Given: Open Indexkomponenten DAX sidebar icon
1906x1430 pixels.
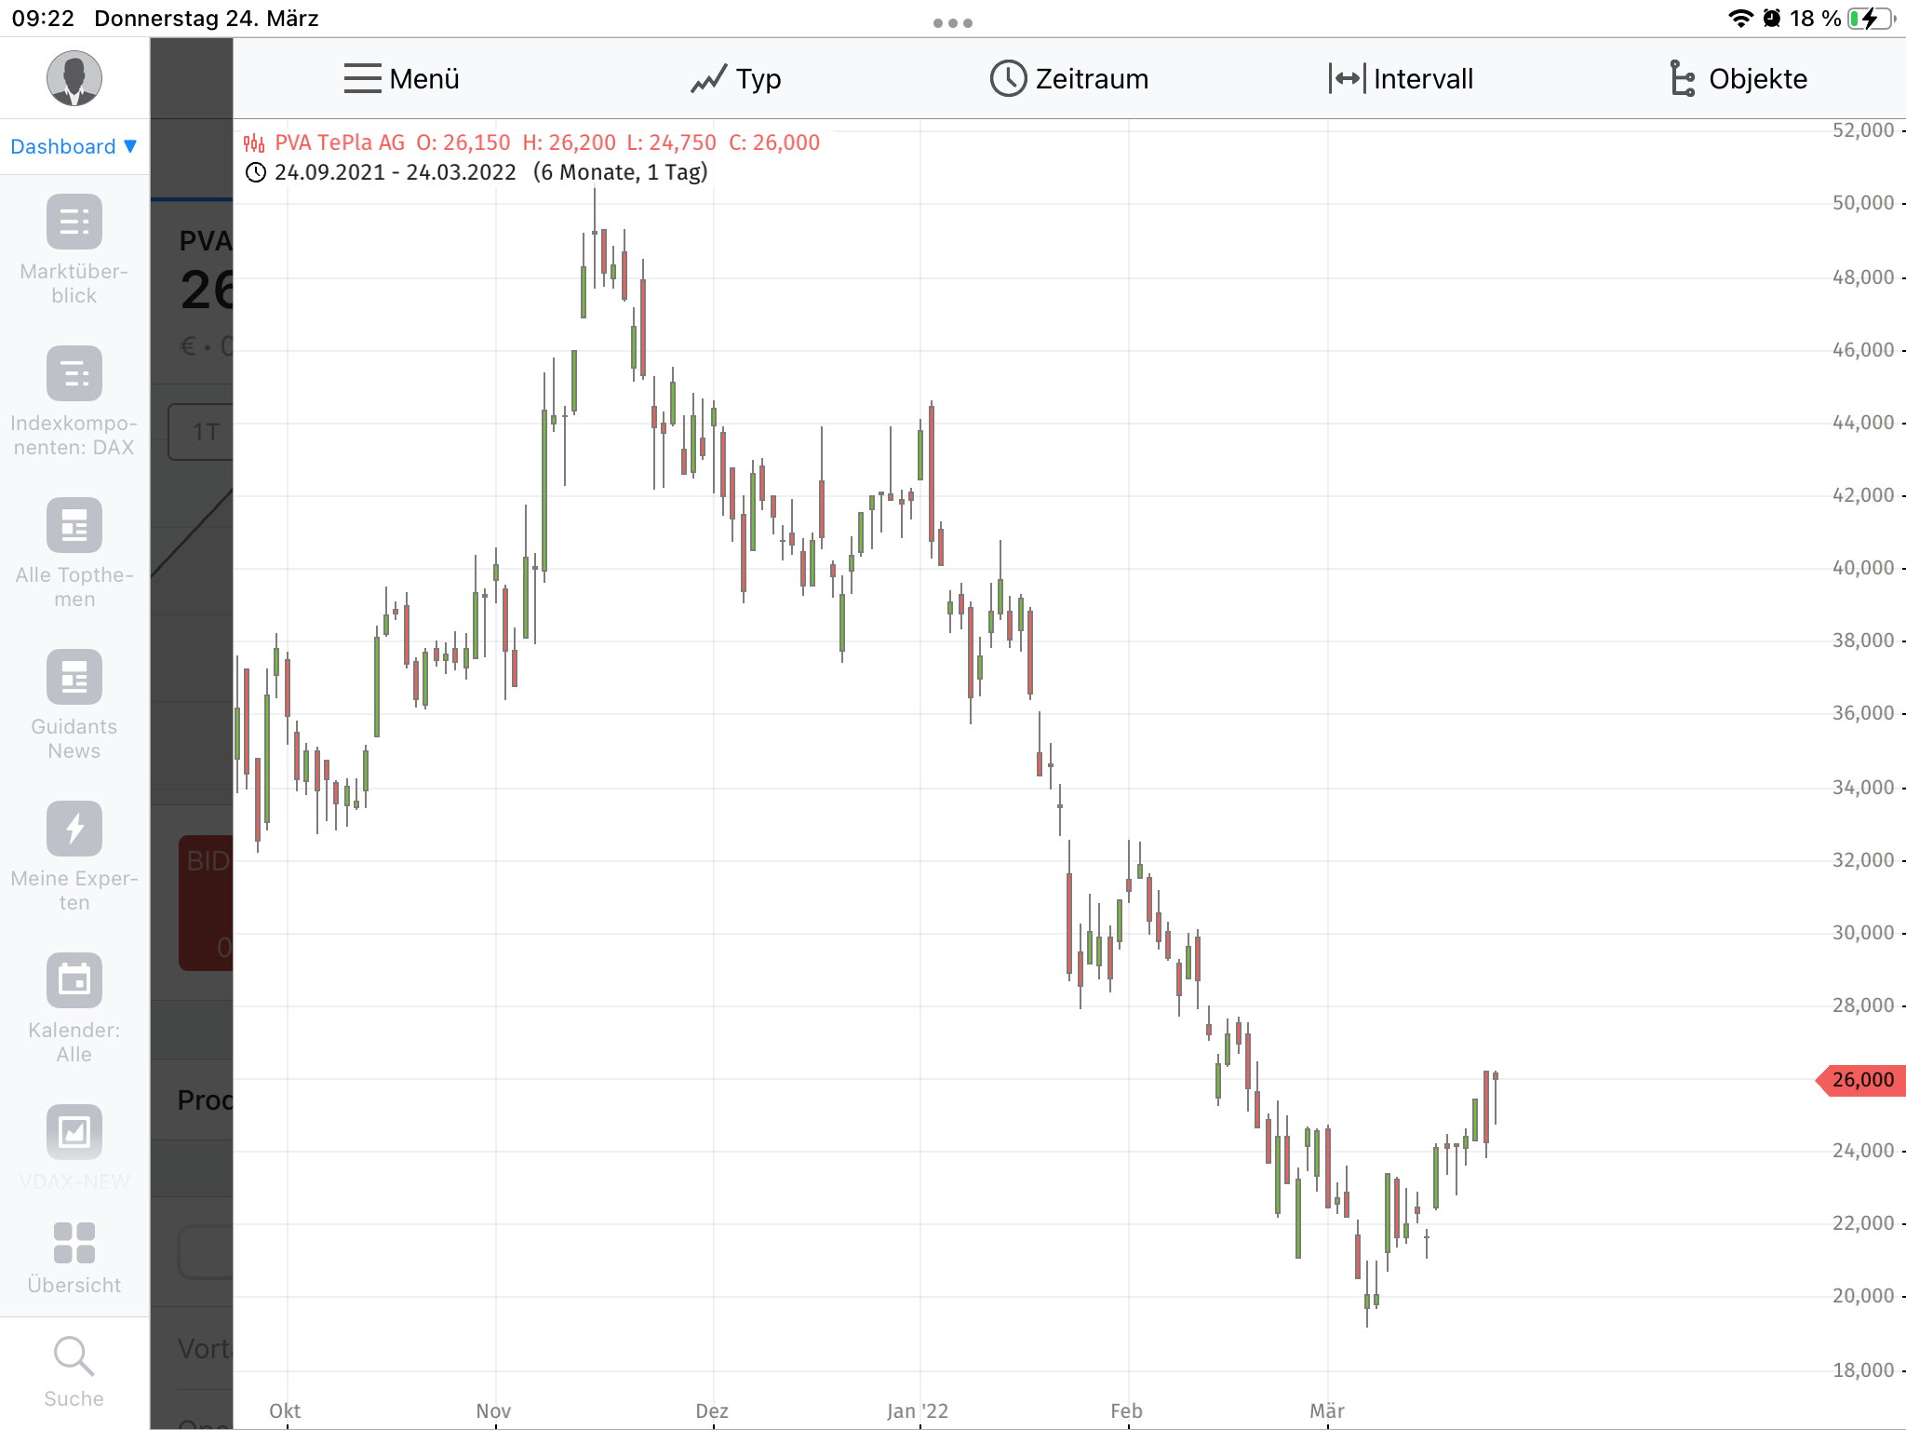Looking at the screenshot, I should tap(74, 374).
